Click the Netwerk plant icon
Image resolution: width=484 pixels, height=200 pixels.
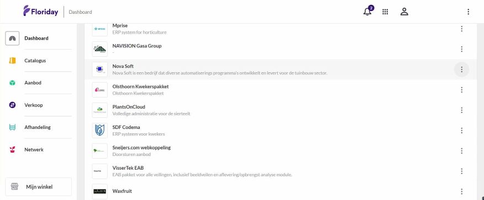[12, 149]
